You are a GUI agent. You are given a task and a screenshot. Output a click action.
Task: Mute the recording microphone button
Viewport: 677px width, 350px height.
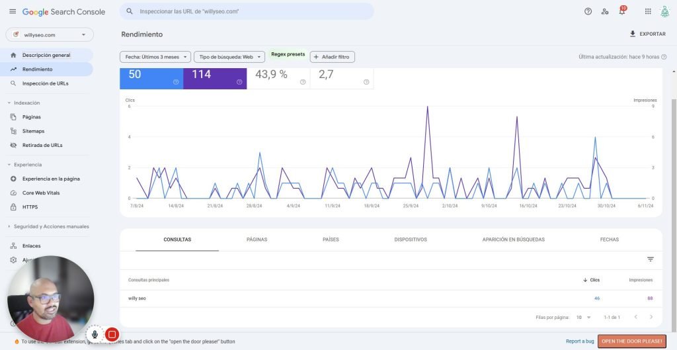point(95,334)
